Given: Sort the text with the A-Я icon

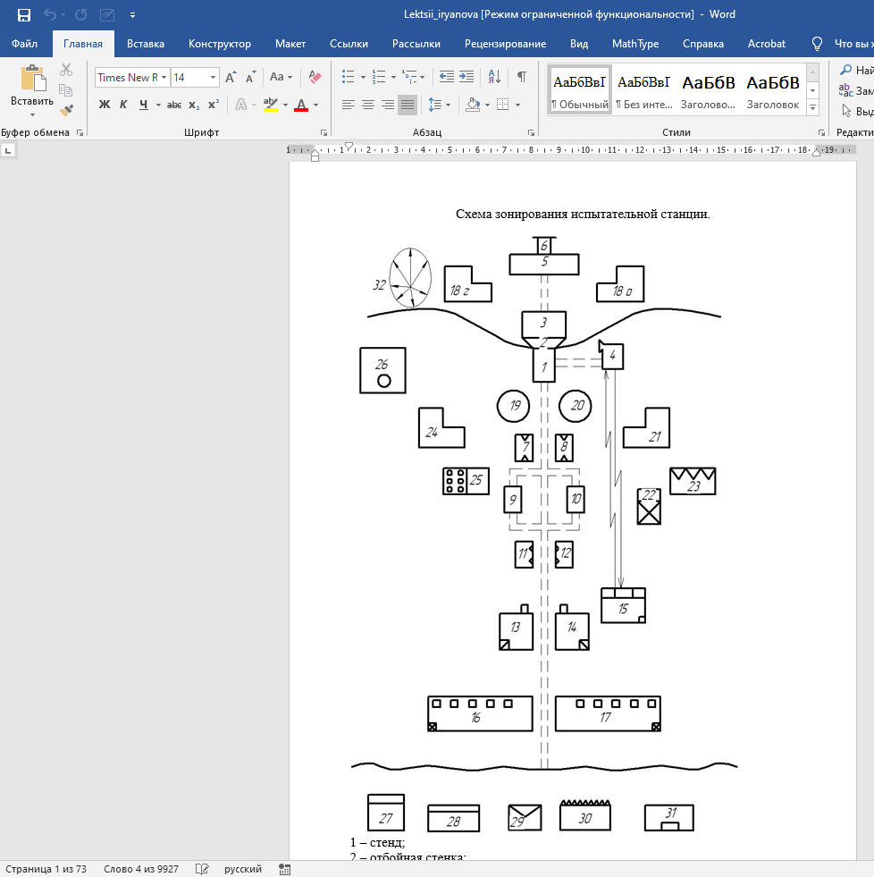Looking at the screenshot, I should (x=494, y=78).
